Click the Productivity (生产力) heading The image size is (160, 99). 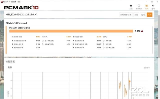point(45,37)
